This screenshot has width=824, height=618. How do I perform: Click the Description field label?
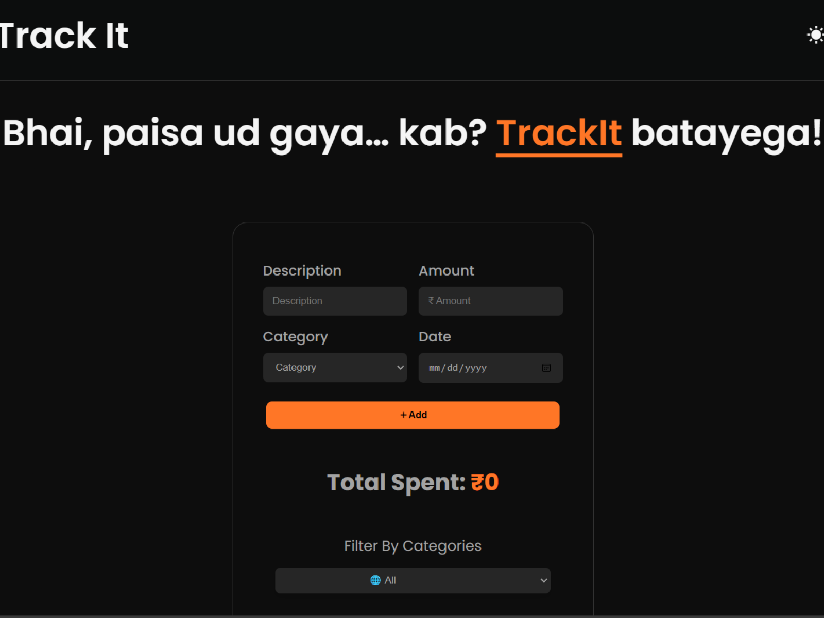coord(302,270)
